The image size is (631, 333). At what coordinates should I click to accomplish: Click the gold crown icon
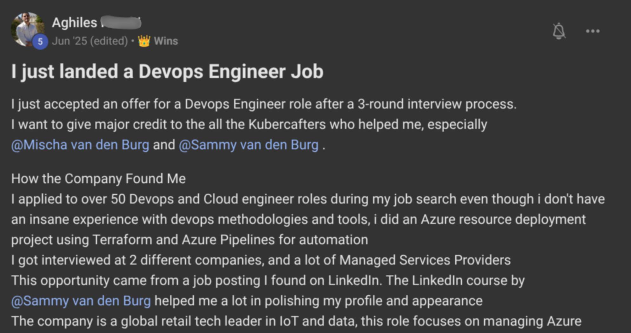point(144,41)
